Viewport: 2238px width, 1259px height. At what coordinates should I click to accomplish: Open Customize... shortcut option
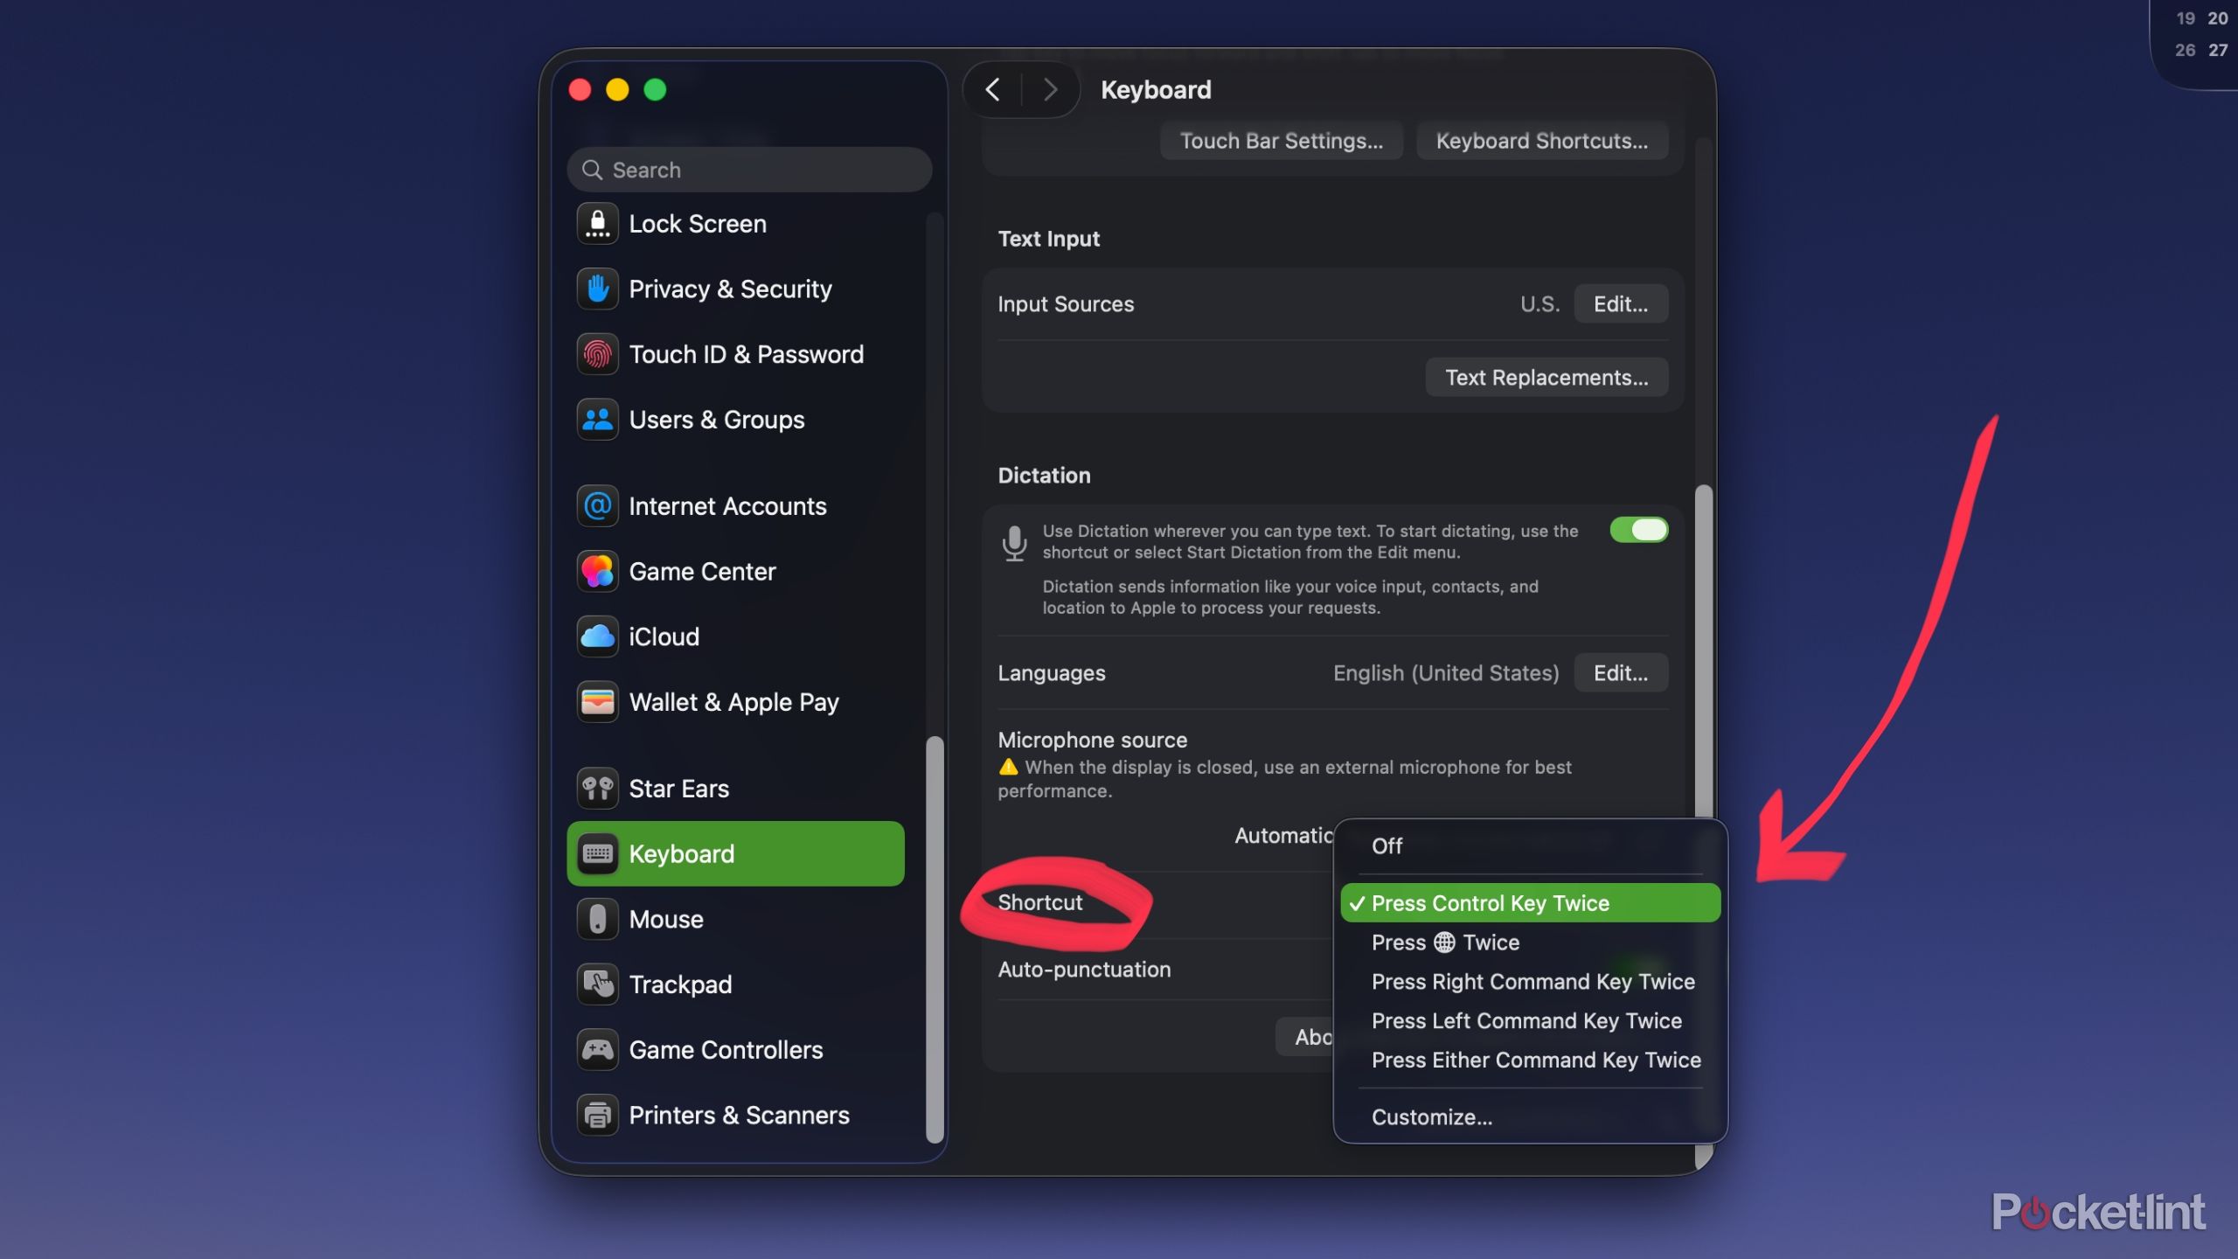(x=1530, y=1117)
